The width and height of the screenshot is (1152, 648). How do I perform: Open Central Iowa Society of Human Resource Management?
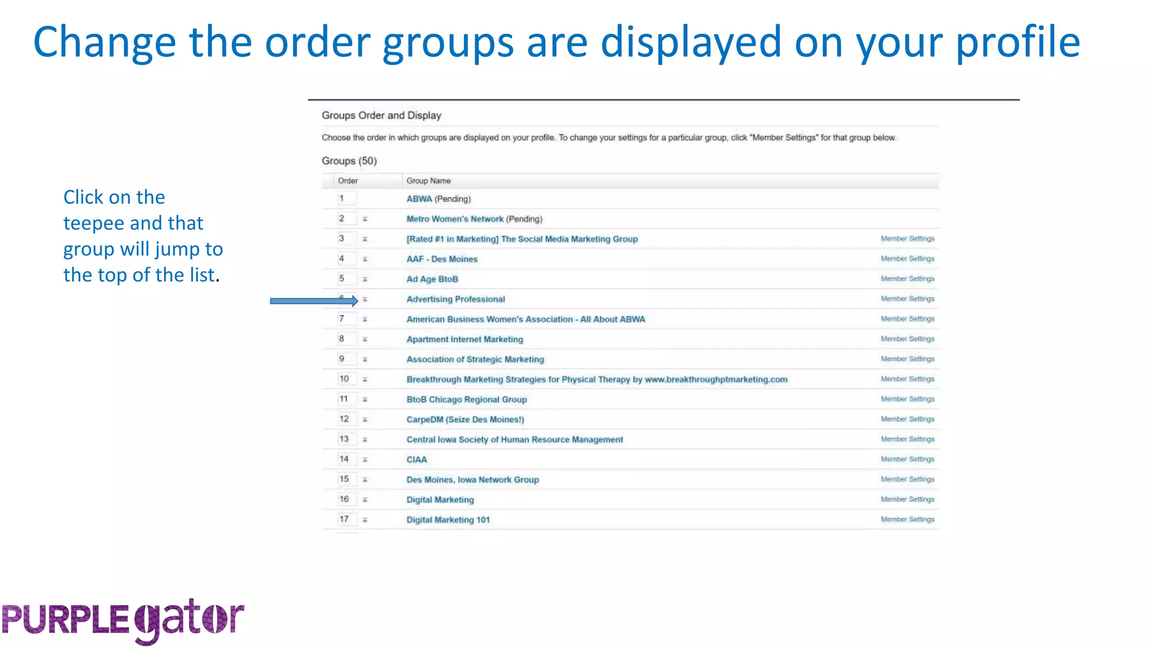(x=515, y=440)
